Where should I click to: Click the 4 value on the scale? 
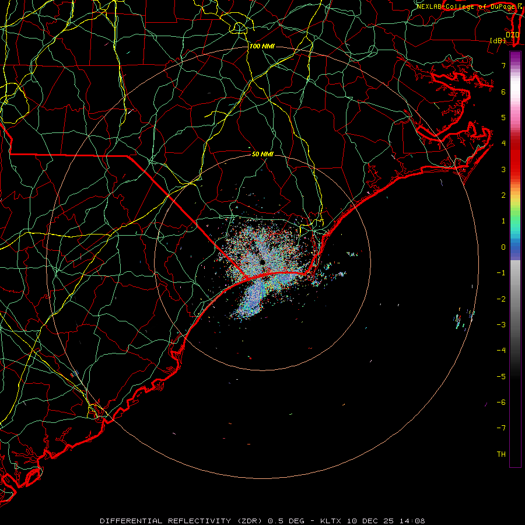(503, 143)
